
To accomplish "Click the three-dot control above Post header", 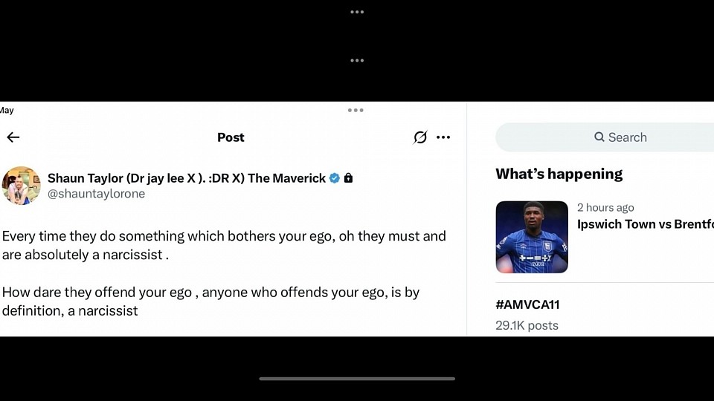I will (356, 111).
